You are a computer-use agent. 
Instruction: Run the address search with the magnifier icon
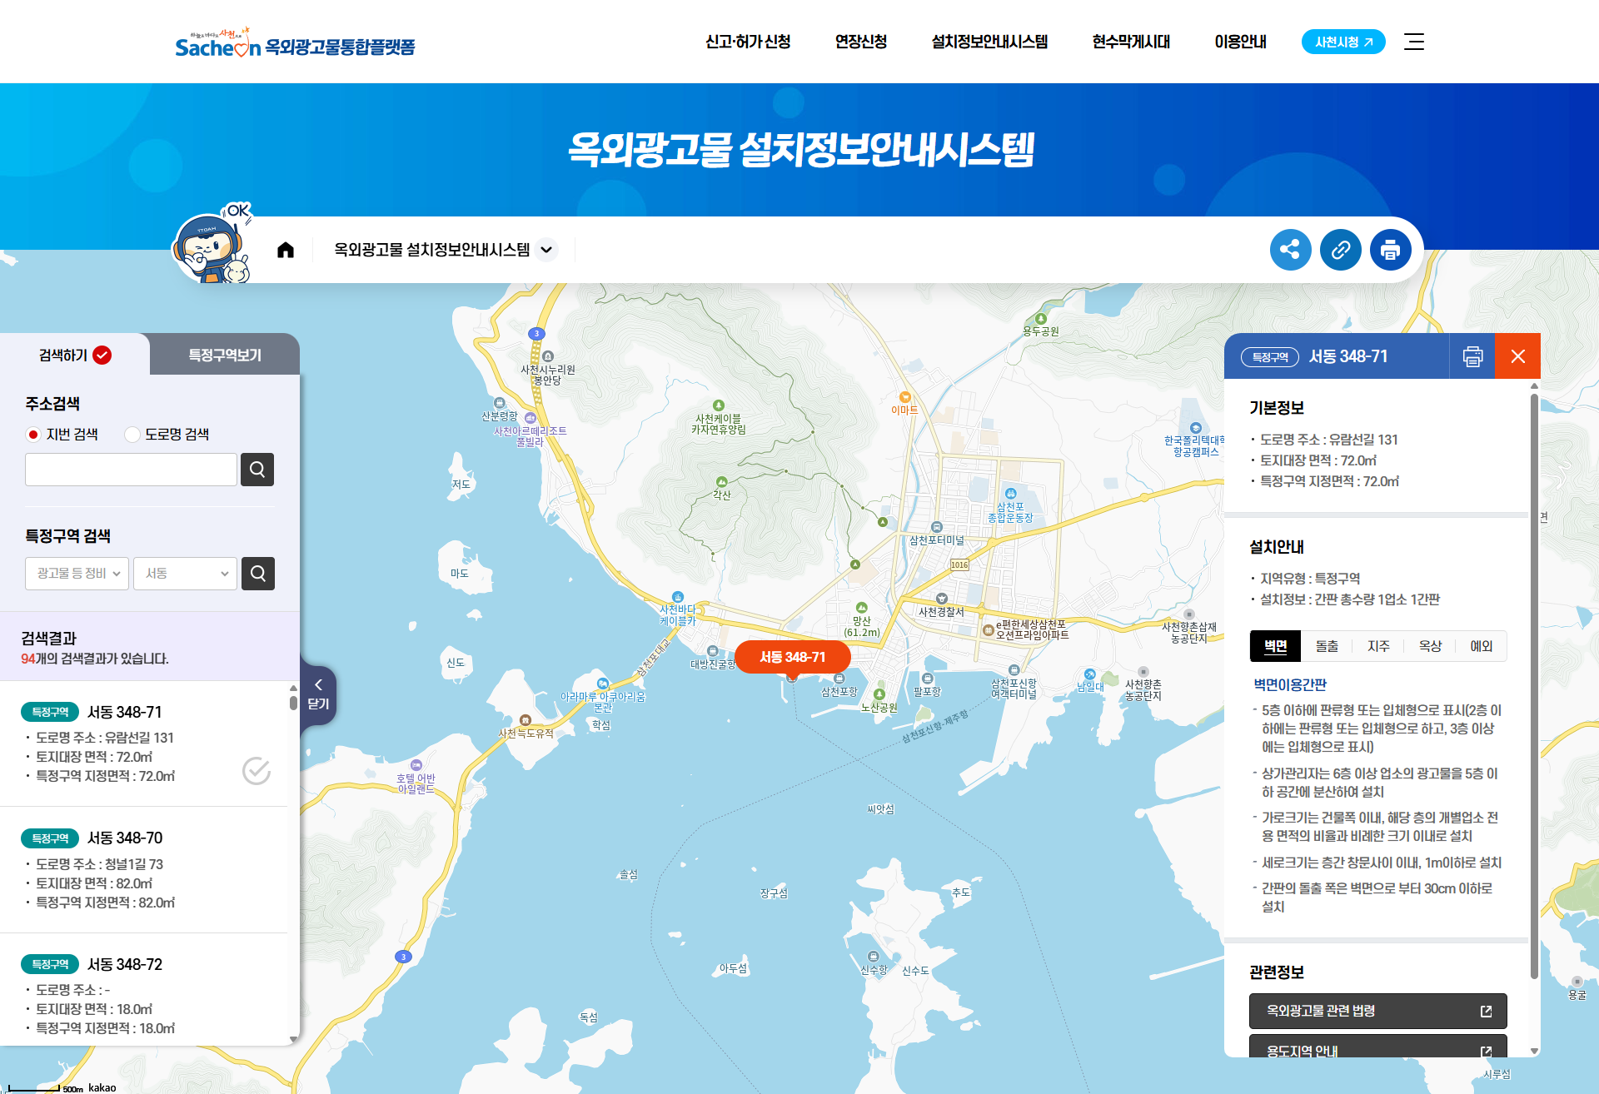[257, 469]
